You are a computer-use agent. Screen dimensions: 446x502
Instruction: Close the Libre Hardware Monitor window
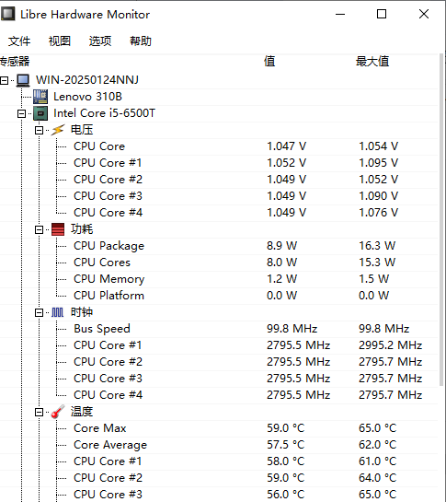(424, 14)
